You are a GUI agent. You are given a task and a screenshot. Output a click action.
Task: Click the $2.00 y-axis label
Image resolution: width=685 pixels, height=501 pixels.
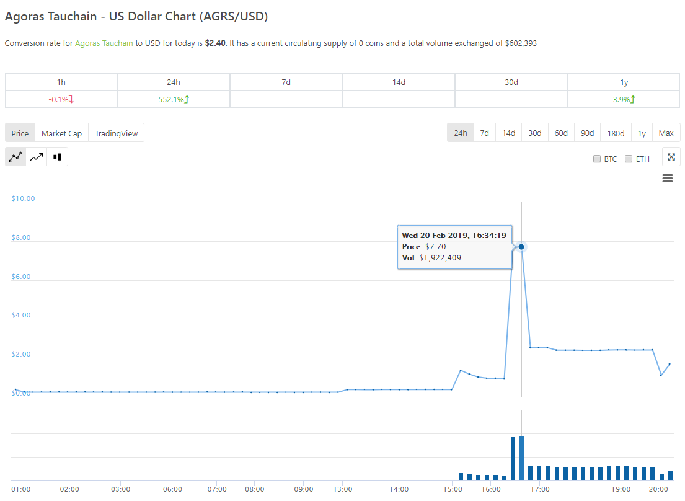[21, 354]
